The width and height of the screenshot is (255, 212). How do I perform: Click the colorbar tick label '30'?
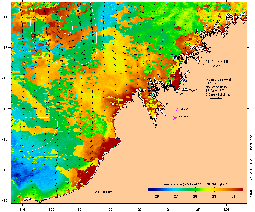[233, 196]
